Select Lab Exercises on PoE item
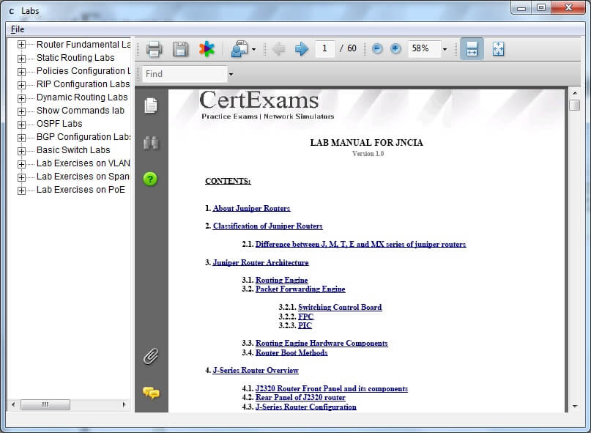 click(x=81, y=190)
